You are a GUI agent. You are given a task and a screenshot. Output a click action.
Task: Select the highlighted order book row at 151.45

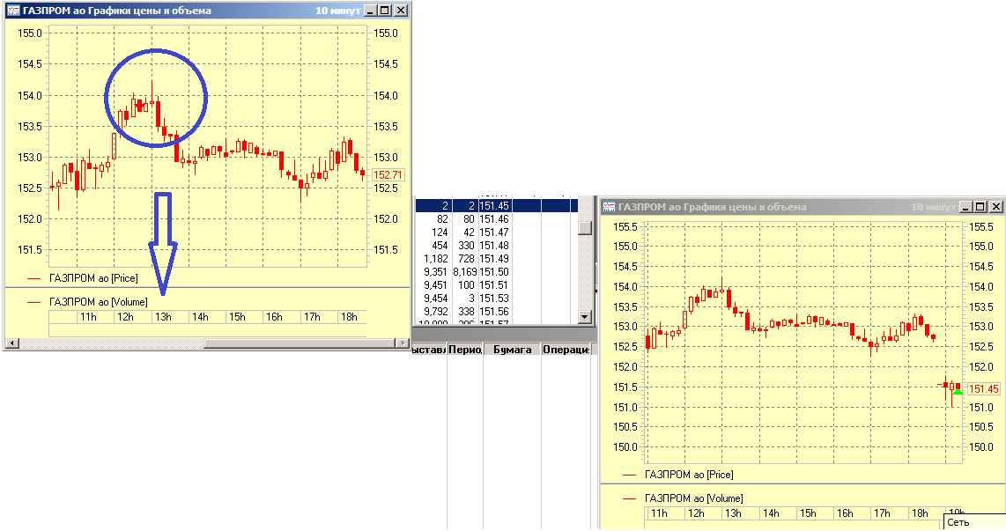493,205
